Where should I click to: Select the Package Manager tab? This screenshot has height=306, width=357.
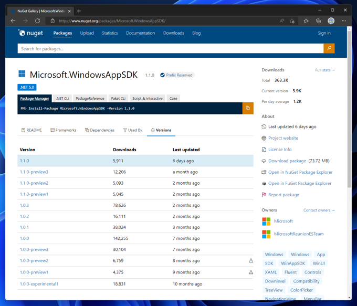[x=35, y=98]
